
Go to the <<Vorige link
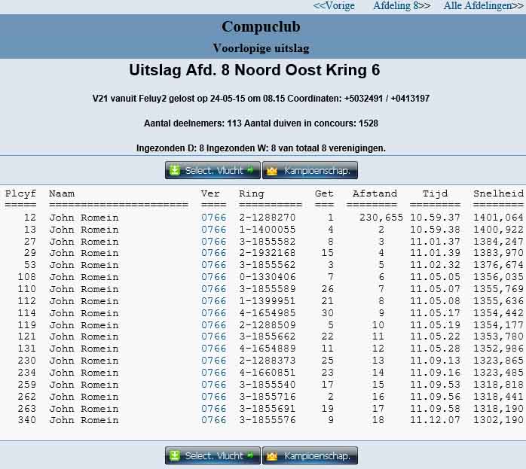pyautogui.click(x=334, y=6)
